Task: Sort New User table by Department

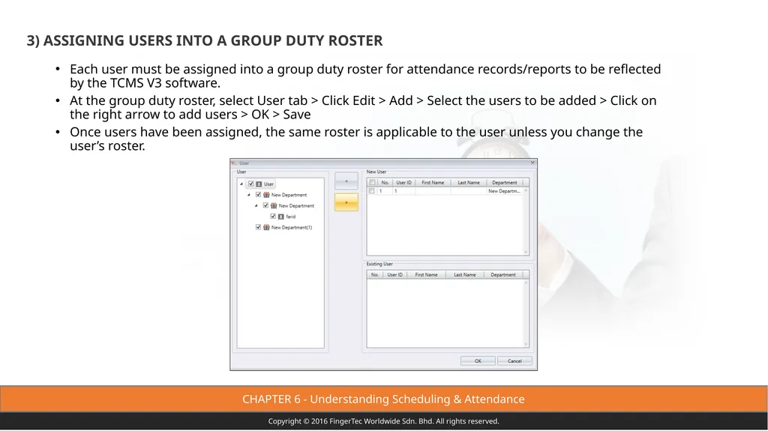Action: (x=505, y=183)
